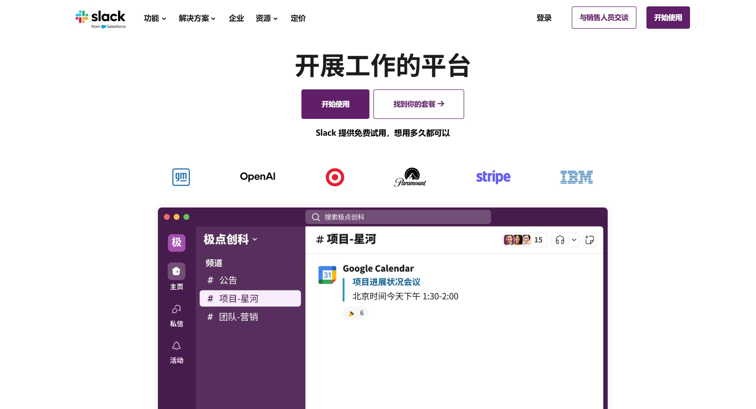
Task: Open the 活动 bell icon
Action: coord(176,346)
